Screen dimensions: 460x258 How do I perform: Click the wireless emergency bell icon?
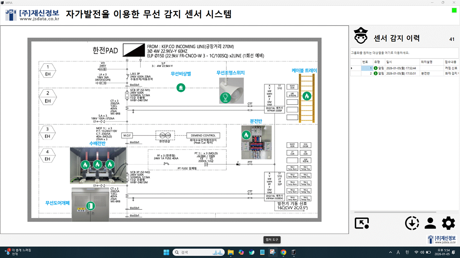point(181,87)
